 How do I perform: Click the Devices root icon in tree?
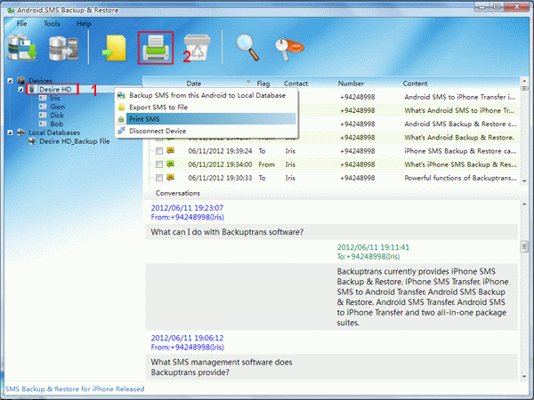pos(21,81)
